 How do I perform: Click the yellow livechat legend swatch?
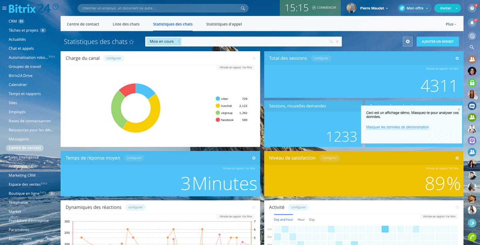click(218, 106)
